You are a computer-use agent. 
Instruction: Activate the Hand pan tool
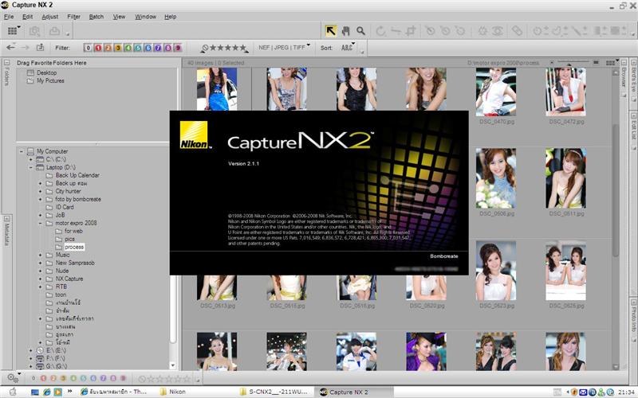(x=346, y=31)
